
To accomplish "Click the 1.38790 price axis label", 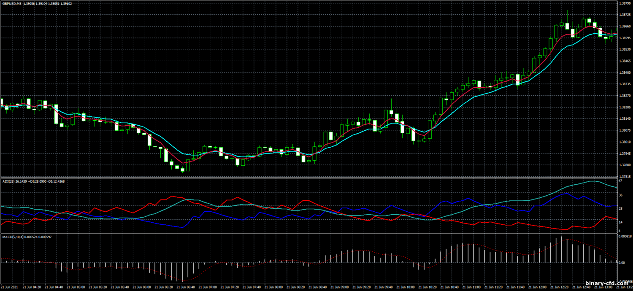I will pyautogui.click(x=624, y=3).
